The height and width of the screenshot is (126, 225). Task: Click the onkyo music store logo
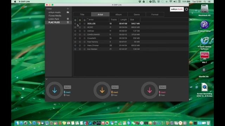click(177, 9)
